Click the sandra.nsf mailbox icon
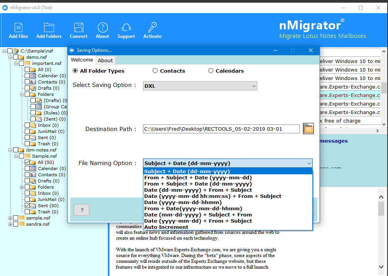 tap(22, 224)
